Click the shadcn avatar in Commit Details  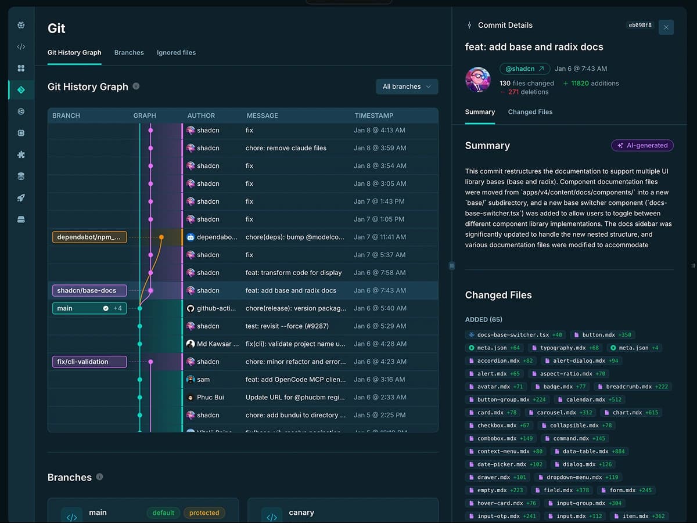477,79
